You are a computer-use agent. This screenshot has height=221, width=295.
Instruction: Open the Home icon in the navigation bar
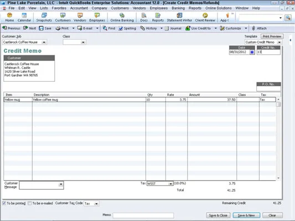pyautogui.click(x=9, y=17)
